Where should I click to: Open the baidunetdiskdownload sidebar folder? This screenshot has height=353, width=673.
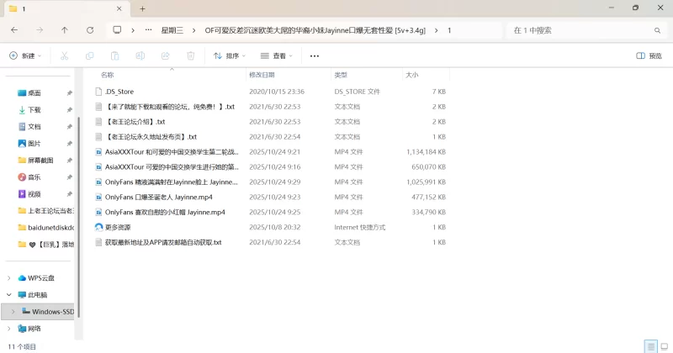[46, 227]
